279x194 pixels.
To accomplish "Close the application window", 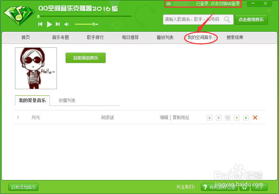I will (x=265, y=3).
